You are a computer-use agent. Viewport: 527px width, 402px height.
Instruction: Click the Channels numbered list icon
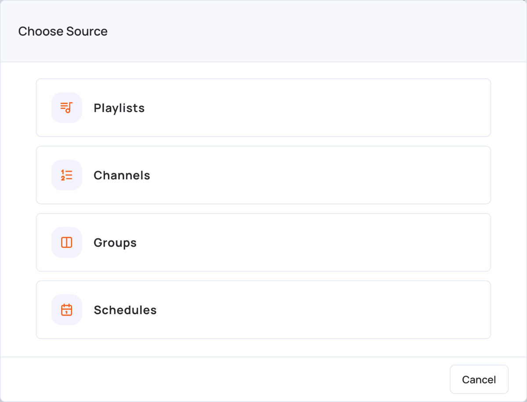pyautogui.click(x=66, y=175)
